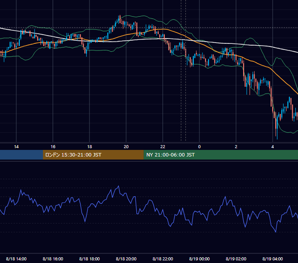Click the 8/18 18:00 date label
Viewport: 298px width, 263px height.
tap(89, 259)
